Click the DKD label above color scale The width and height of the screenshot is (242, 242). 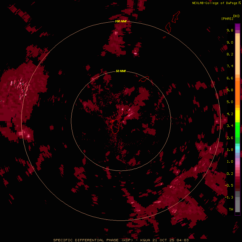pos(236,16)
